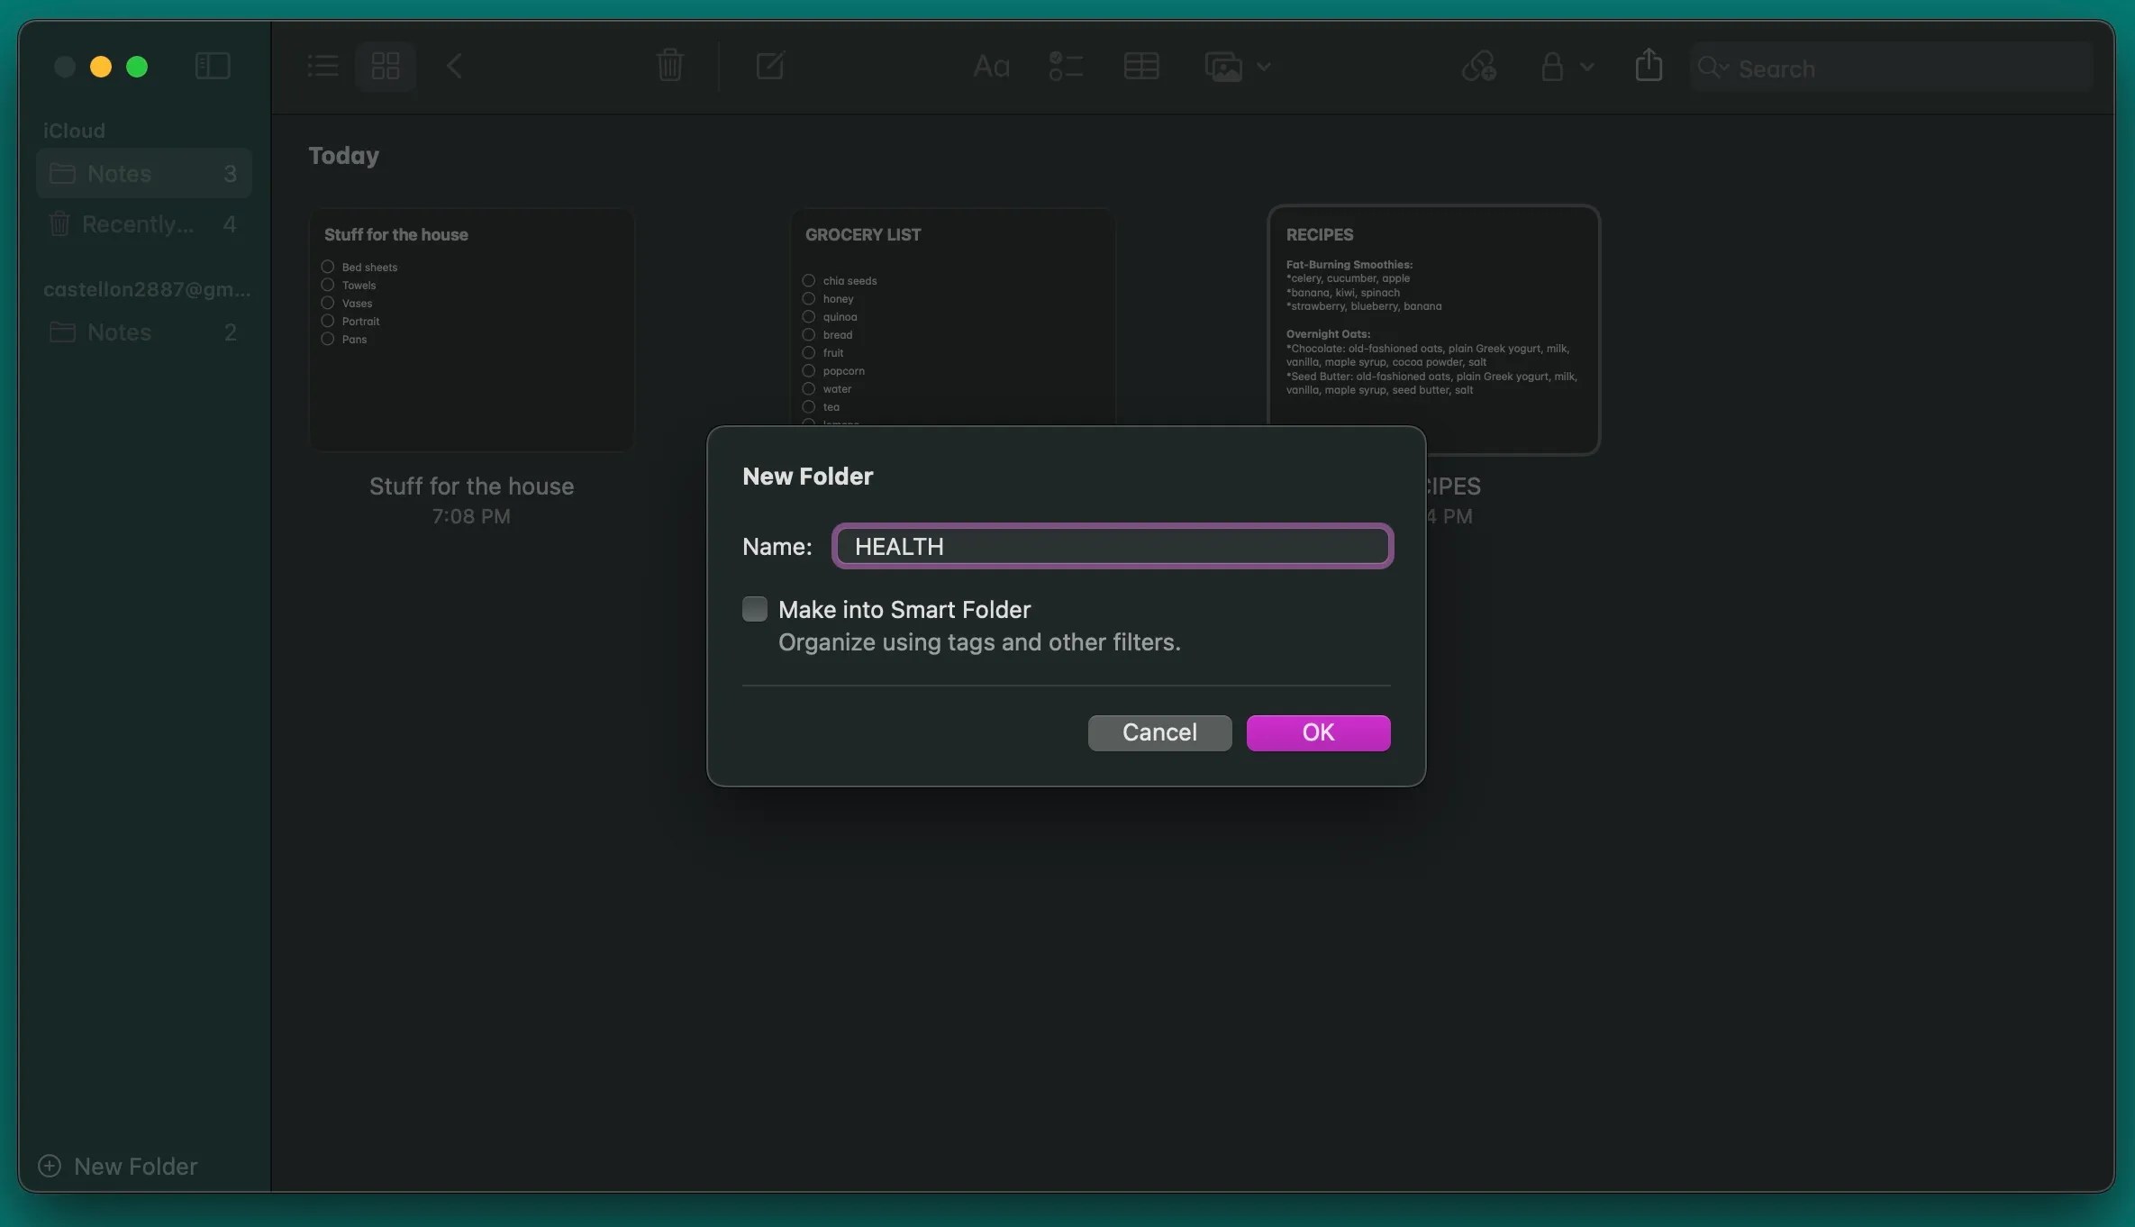Cancel the New Folder dialog
Viewport: 2135px width, 1227px height.
click(1158, 732)
